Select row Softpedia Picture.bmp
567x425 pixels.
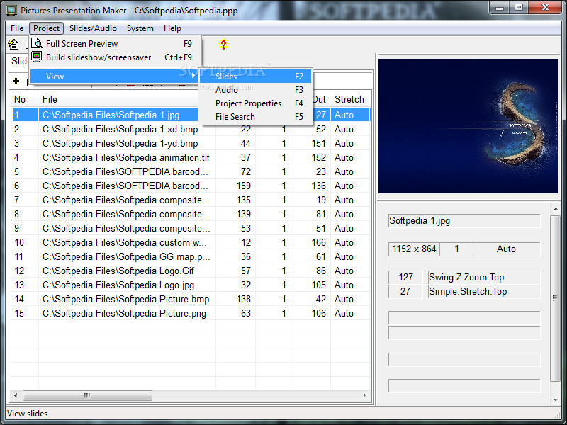tap(190, 299)
